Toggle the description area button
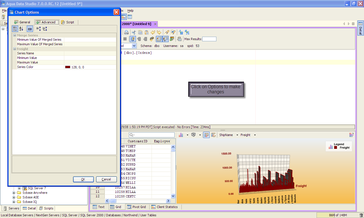Screen dimensions: 364x218 [30, 29]
